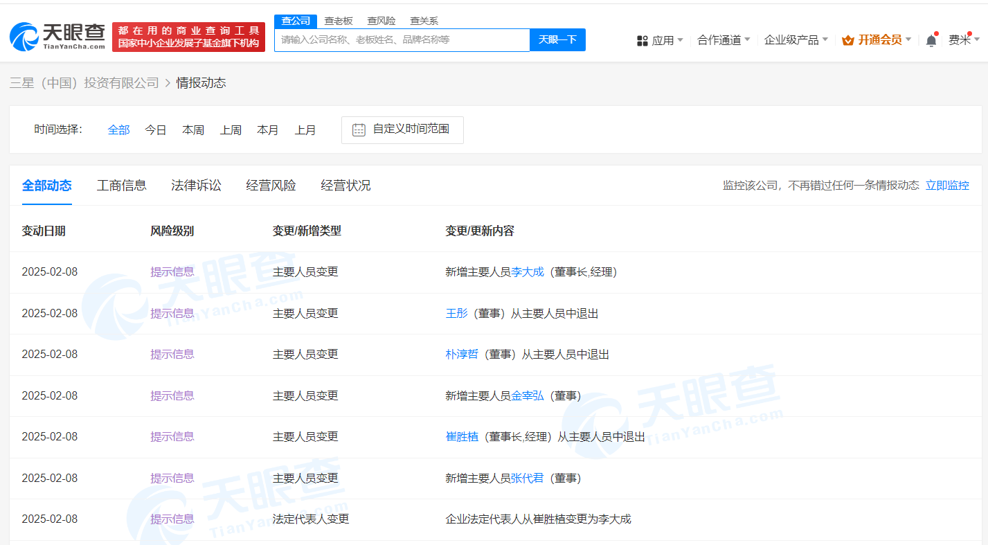The width and height of the screenshot is (988, 545).
Task: Click 提示信息 in the 王彤 row
Action: coord(172,313)
